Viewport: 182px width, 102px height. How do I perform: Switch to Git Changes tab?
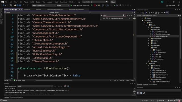coord(153,84)
